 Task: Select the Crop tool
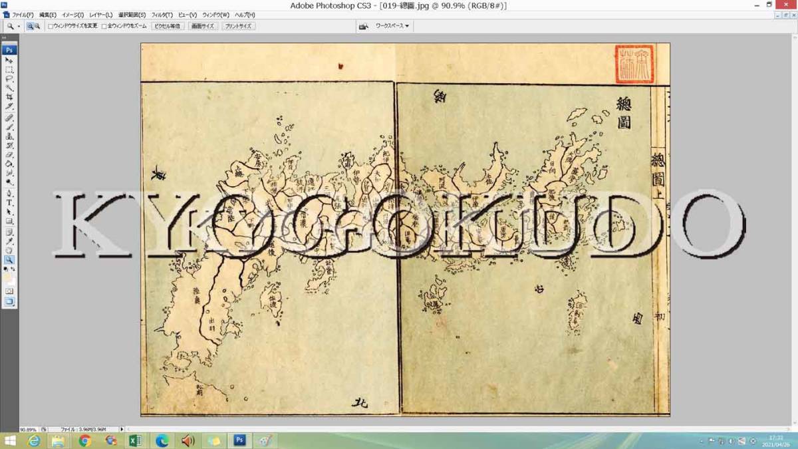(x=9, y=98)
